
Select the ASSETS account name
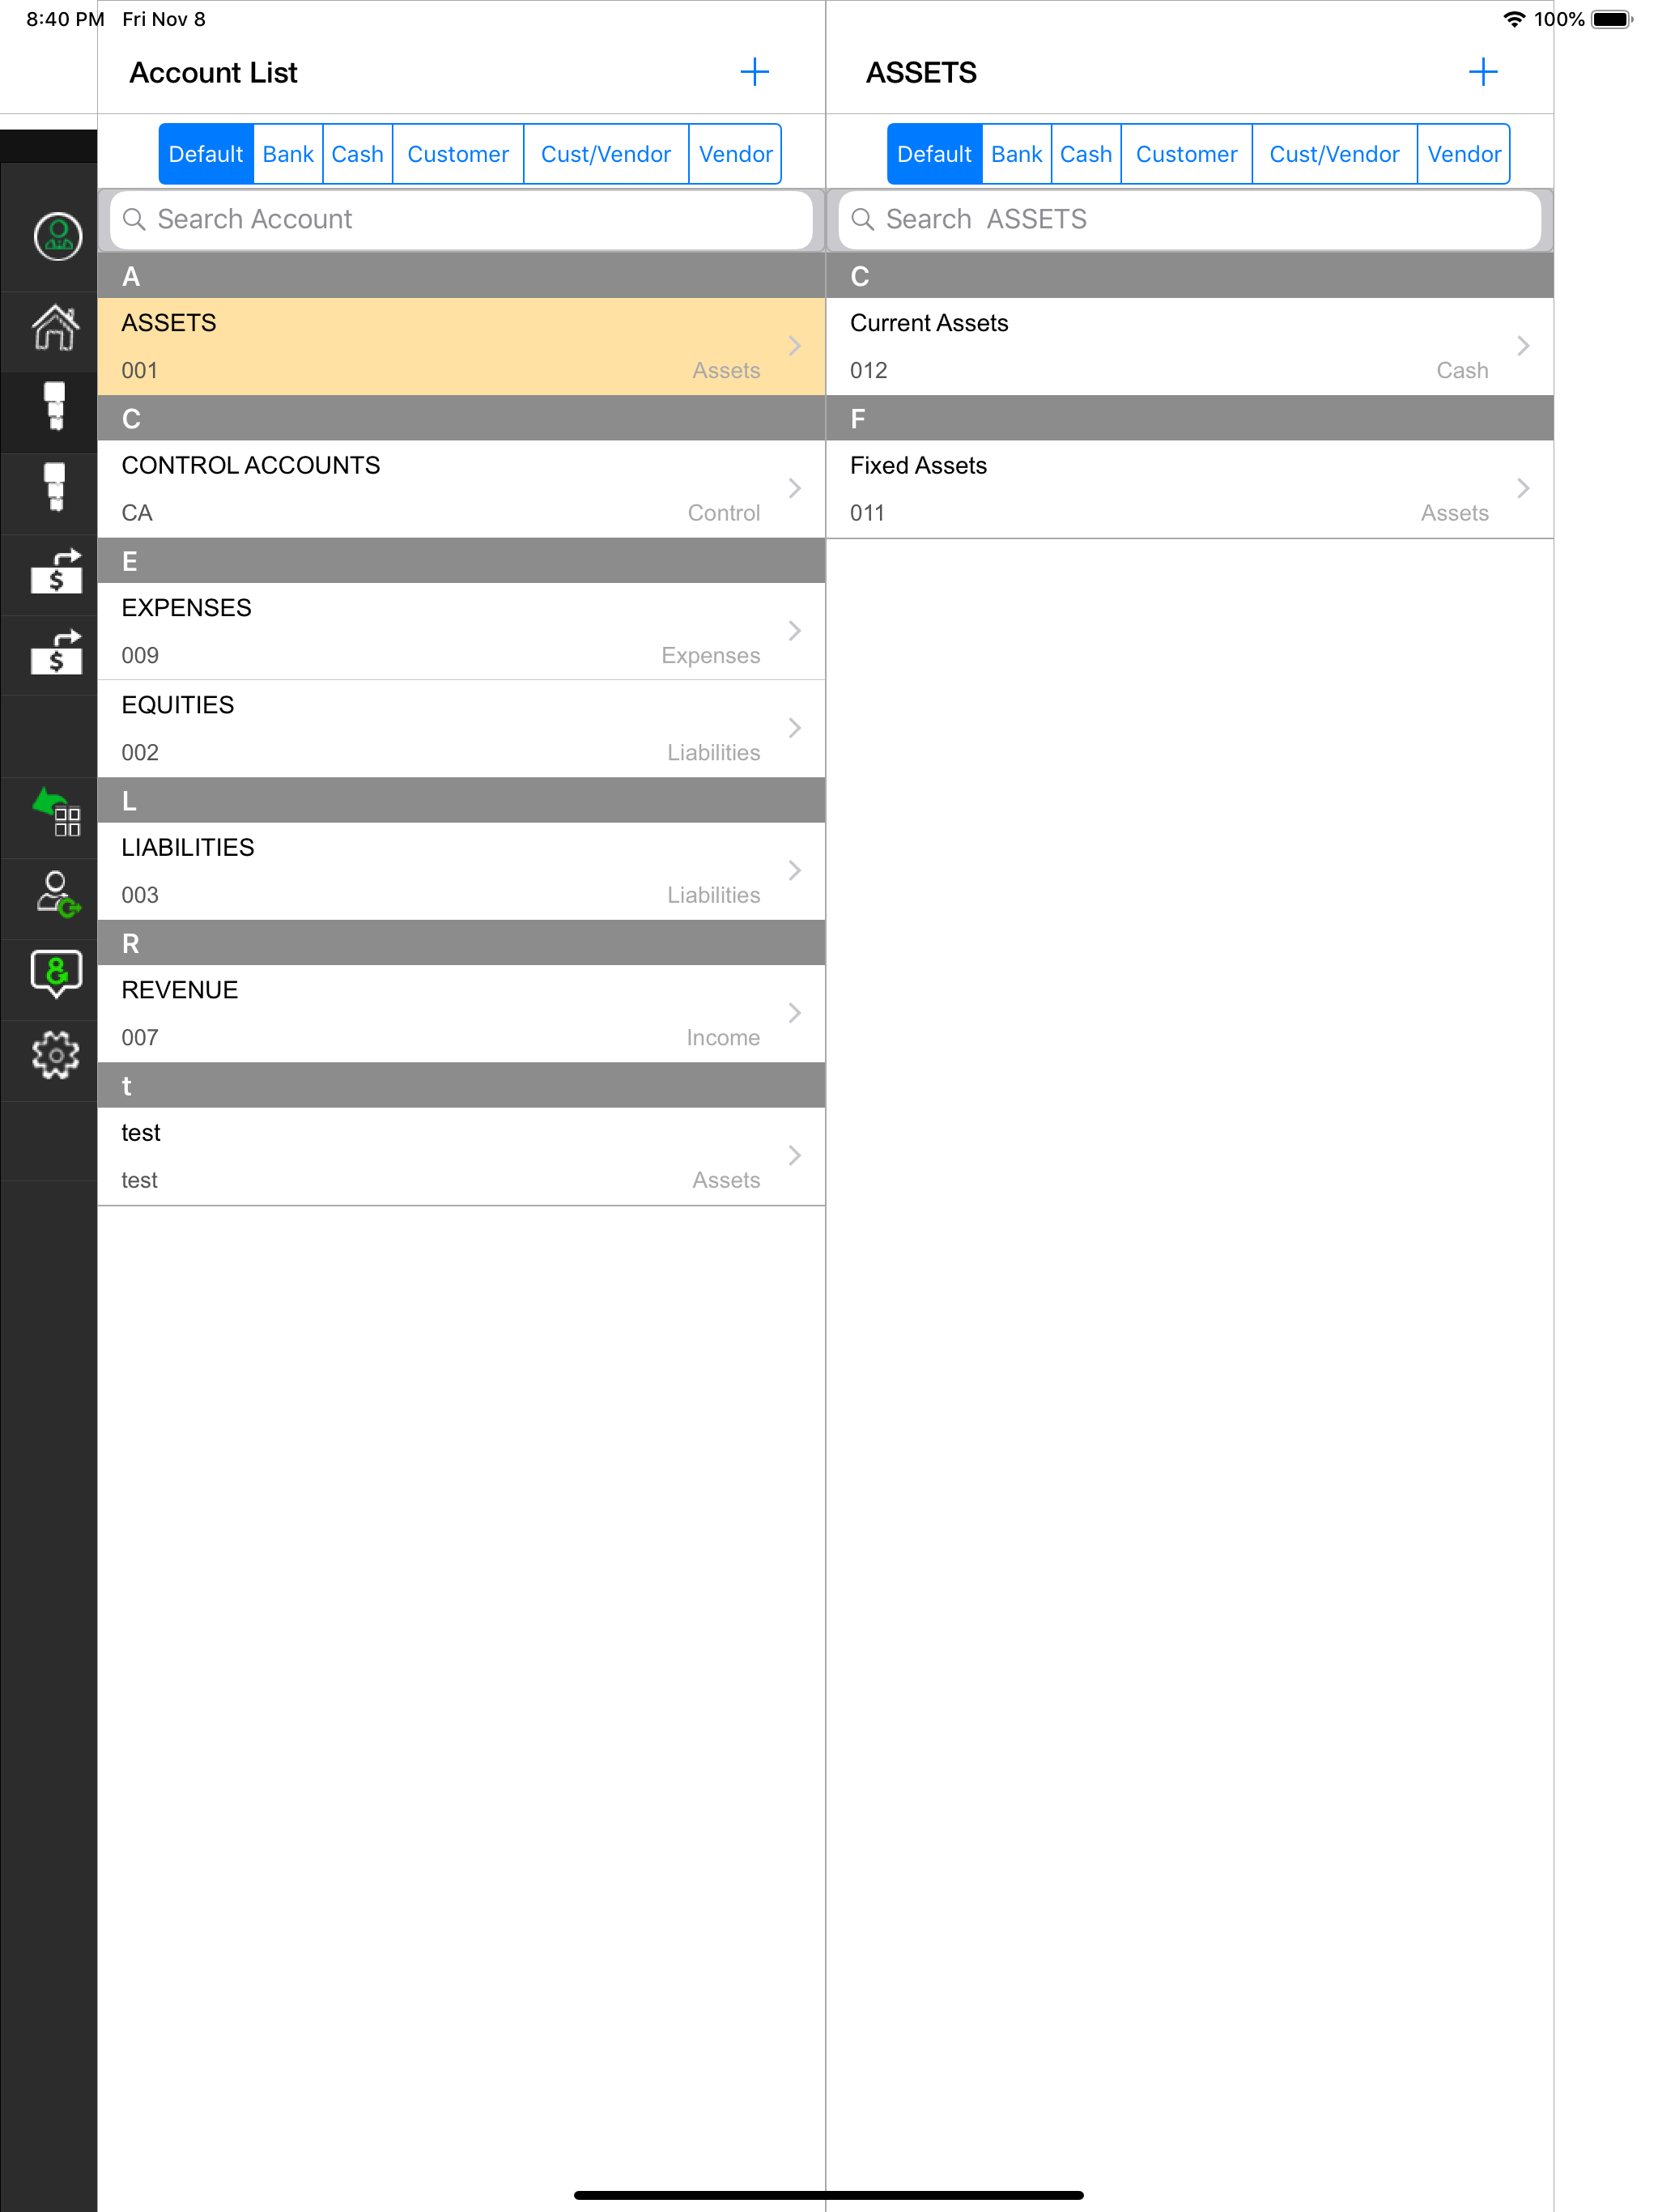pos(169,323)
